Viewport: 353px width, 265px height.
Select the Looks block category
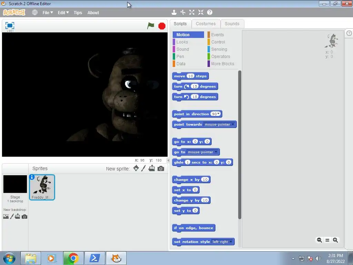point(182,42)
